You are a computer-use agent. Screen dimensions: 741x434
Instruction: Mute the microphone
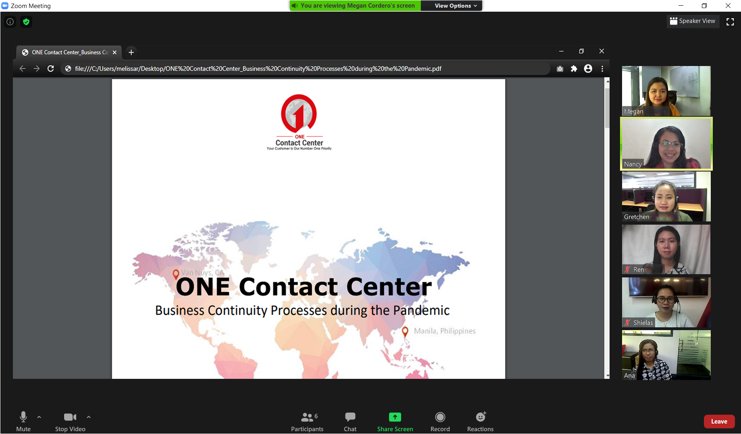point(23,421)
